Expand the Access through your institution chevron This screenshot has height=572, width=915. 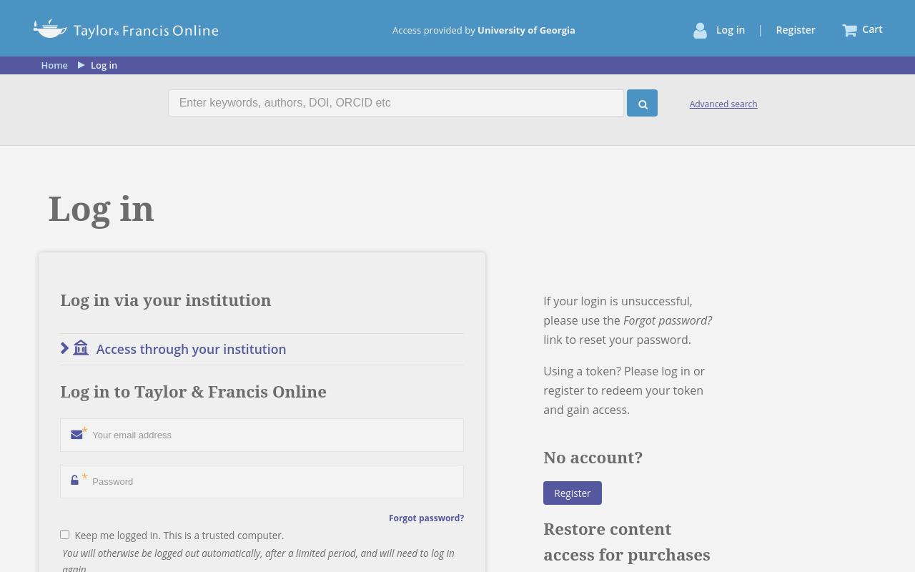coord(65,348)
